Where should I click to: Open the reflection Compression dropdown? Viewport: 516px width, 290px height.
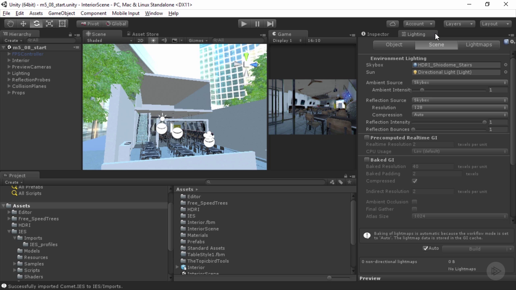460,115
